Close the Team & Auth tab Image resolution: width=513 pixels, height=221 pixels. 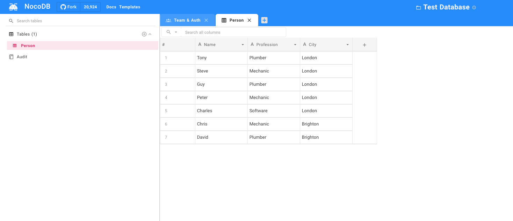(206, 20)
